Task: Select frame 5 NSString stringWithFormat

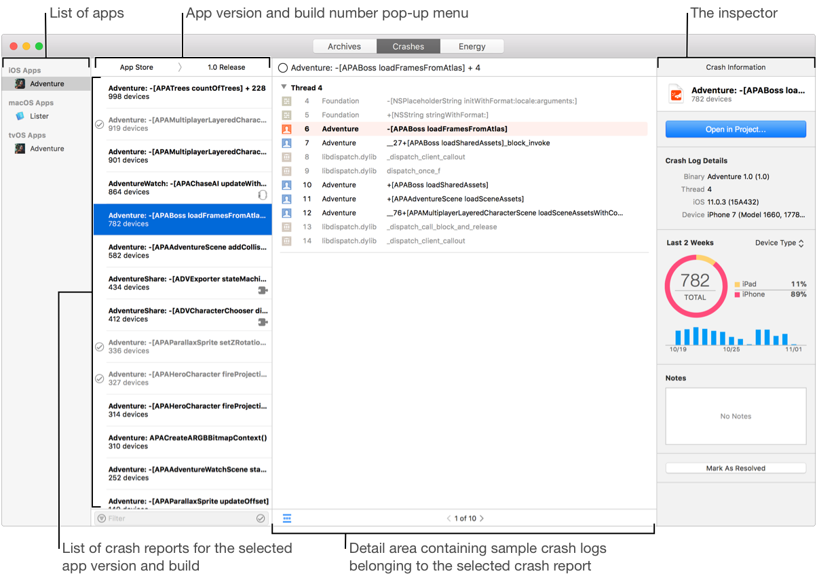Action: click(464, 115)
